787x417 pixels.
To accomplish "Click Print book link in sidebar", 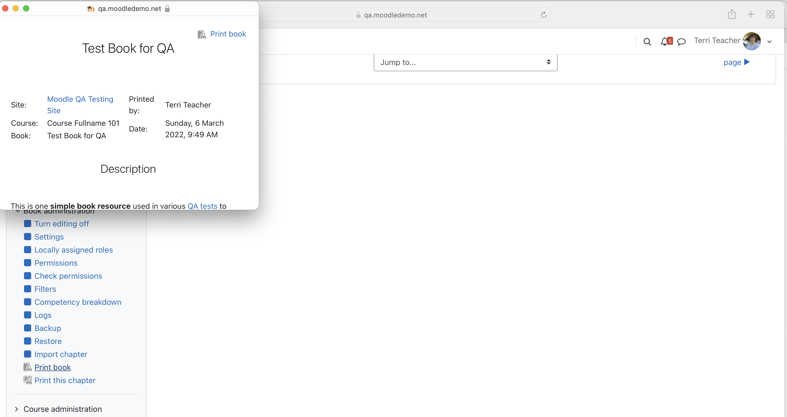I will (52, 367).
